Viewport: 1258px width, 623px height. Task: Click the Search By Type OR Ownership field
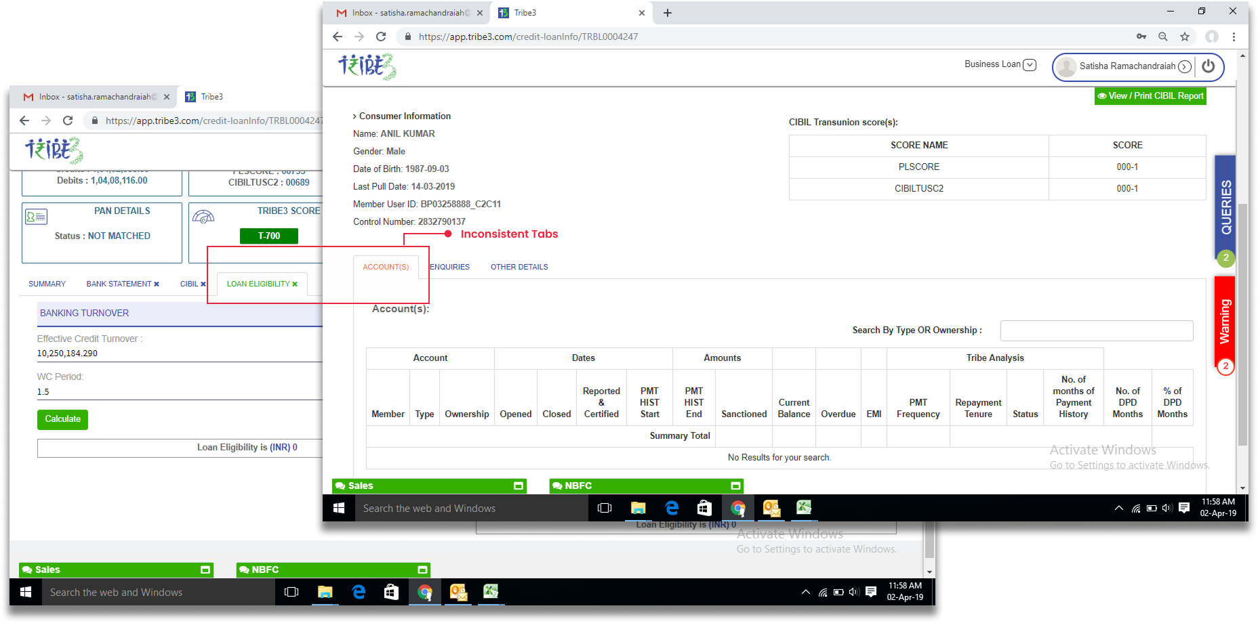[1097, 330]
